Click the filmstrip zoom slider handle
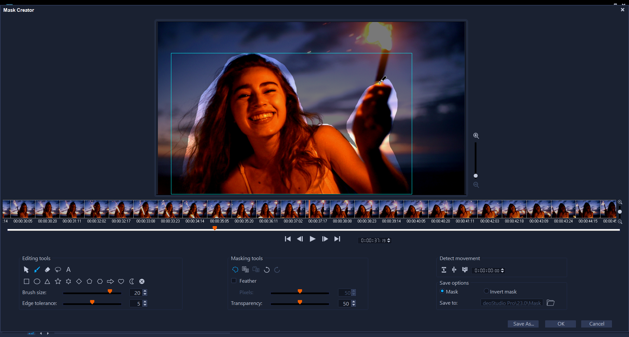629x337 pixels. click(x=620, y=212)
